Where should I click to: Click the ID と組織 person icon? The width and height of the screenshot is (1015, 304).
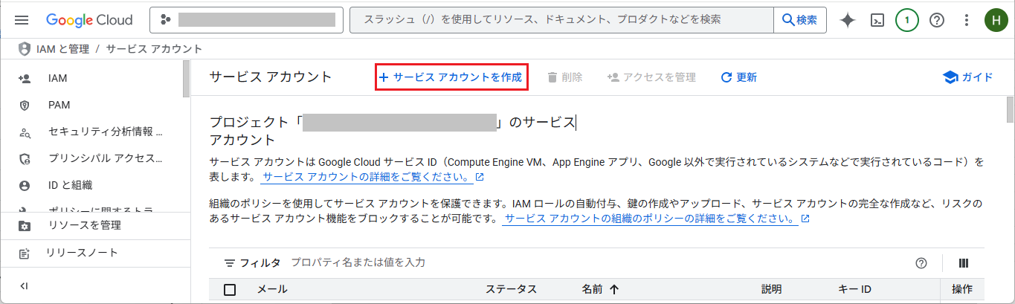[x=25, y=185]
